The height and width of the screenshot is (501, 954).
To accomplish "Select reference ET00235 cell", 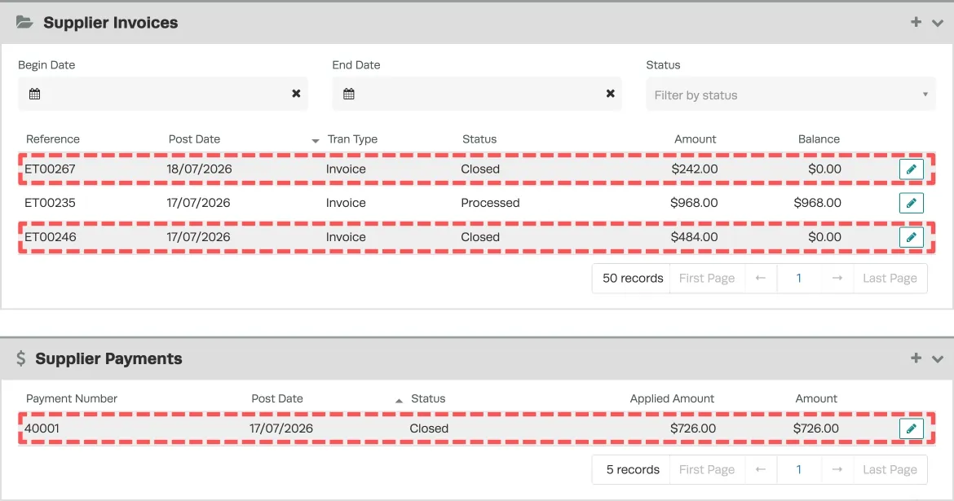I will pyautogui.click(x=50, y=203).
